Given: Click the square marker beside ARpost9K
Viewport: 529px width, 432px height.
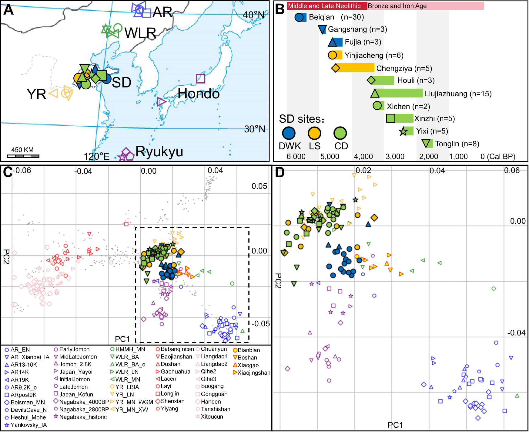Looking at the screenshot, I should tap(7, 395).
